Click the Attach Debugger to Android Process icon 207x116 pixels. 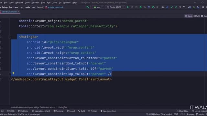point(153,7)
